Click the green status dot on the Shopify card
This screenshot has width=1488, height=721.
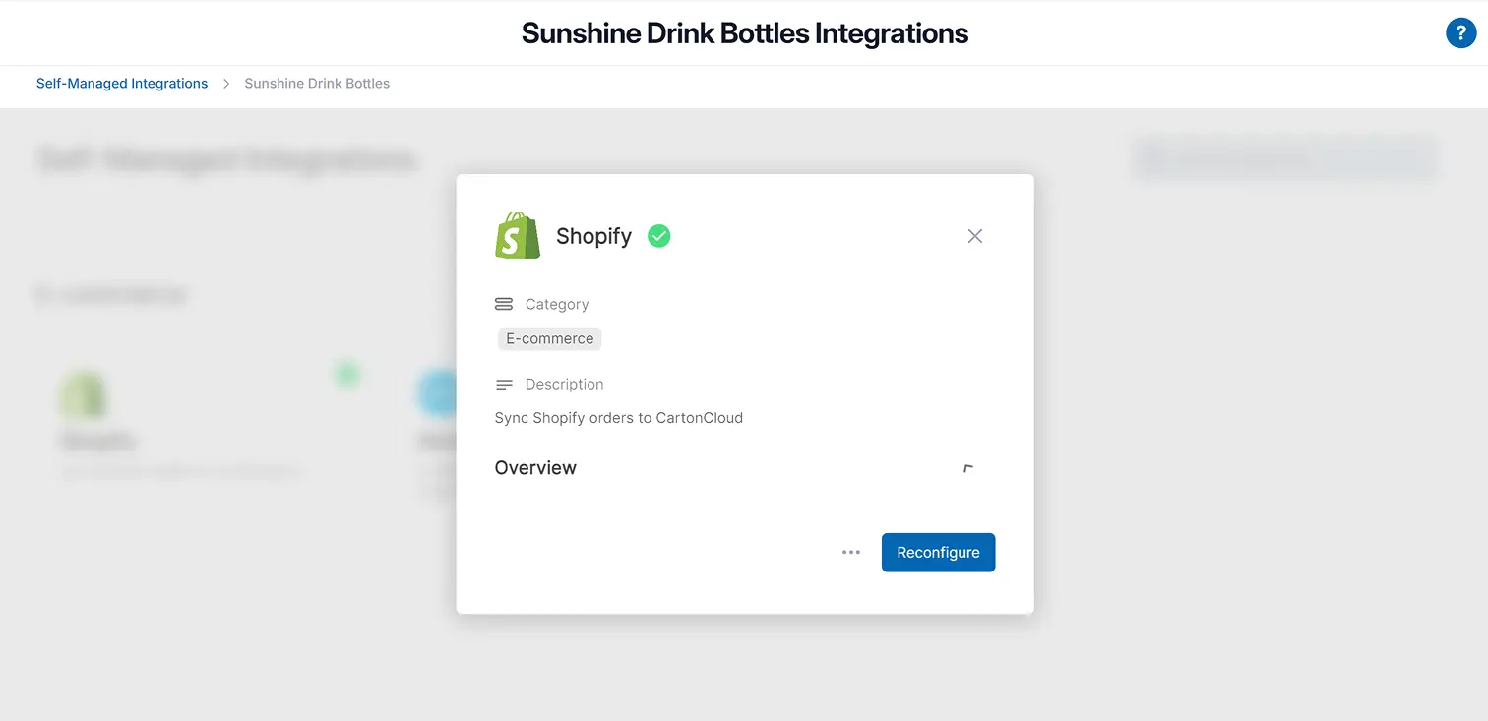point(346,374)
